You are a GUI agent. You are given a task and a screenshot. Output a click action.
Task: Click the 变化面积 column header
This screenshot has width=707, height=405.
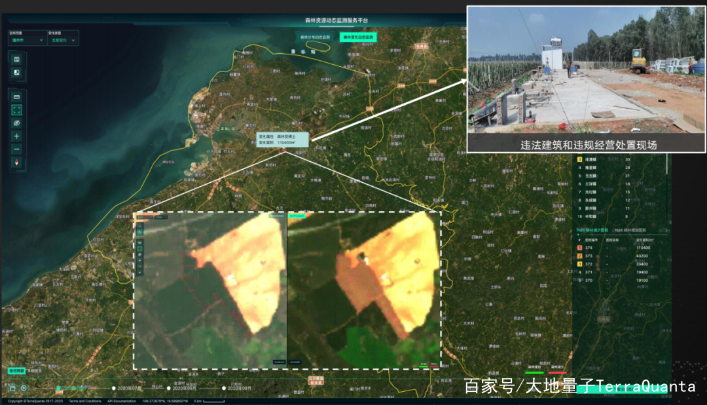(x=644, y=241)
